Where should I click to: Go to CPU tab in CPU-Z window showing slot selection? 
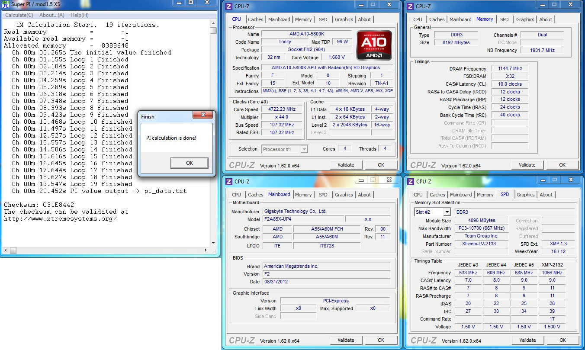(x=418, y=195)
